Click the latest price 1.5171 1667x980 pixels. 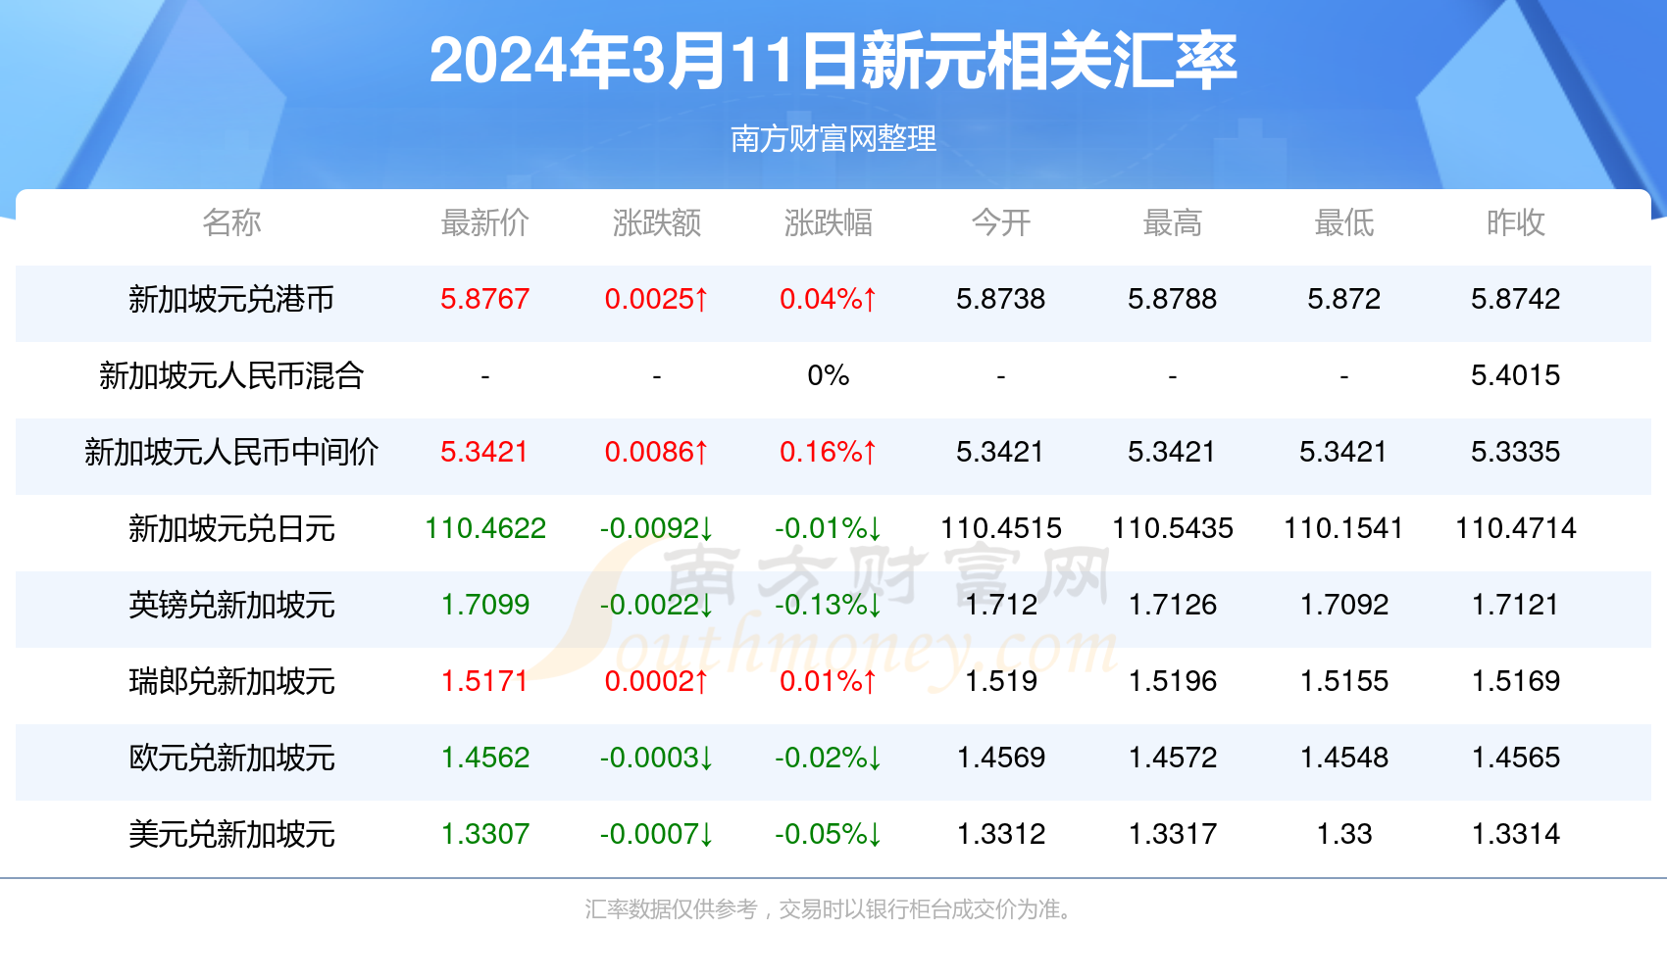tap(485, 681)
